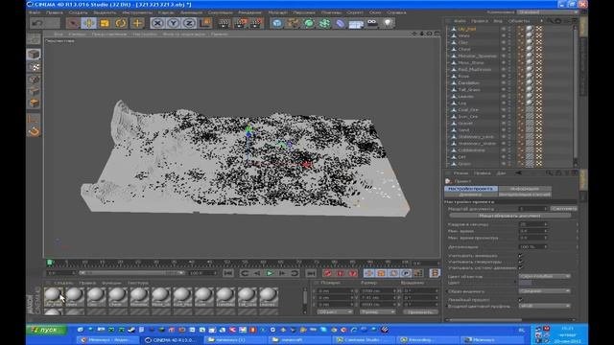The image size is (614, 345).
Task: Open the spline tools icon
Action: (x=294, y=23)
